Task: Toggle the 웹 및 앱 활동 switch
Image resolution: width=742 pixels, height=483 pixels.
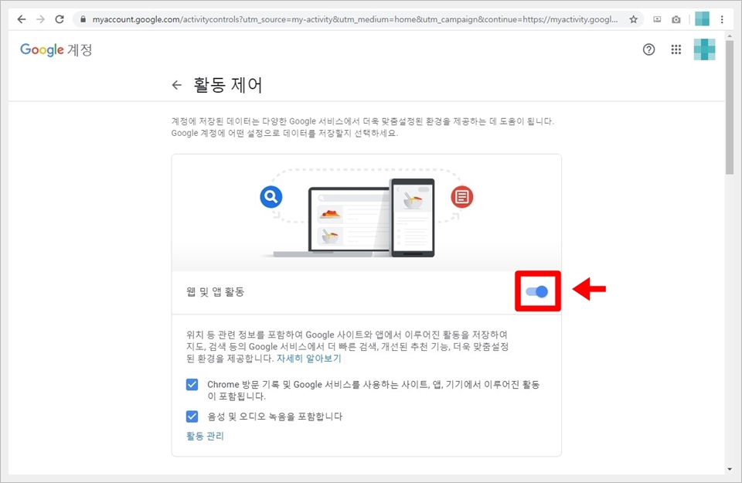Action: point(537,291)
